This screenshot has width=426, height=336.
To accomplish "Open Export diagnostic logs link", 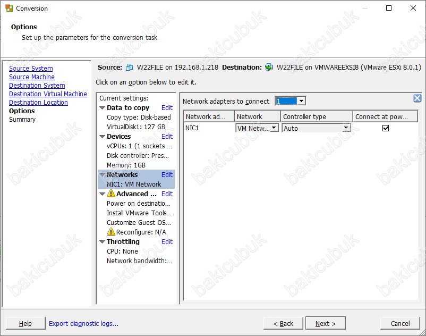I will 83,323.
